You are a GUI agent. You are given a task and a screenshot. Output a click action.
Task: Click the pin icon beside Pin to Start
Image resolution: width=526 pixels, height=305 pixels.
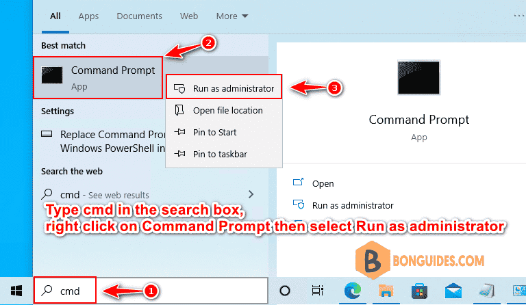click(x=180, y=132)
